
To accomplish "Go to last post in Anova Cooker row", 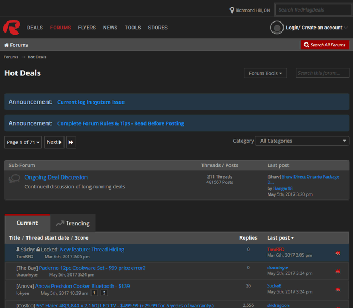I will 338,290.
